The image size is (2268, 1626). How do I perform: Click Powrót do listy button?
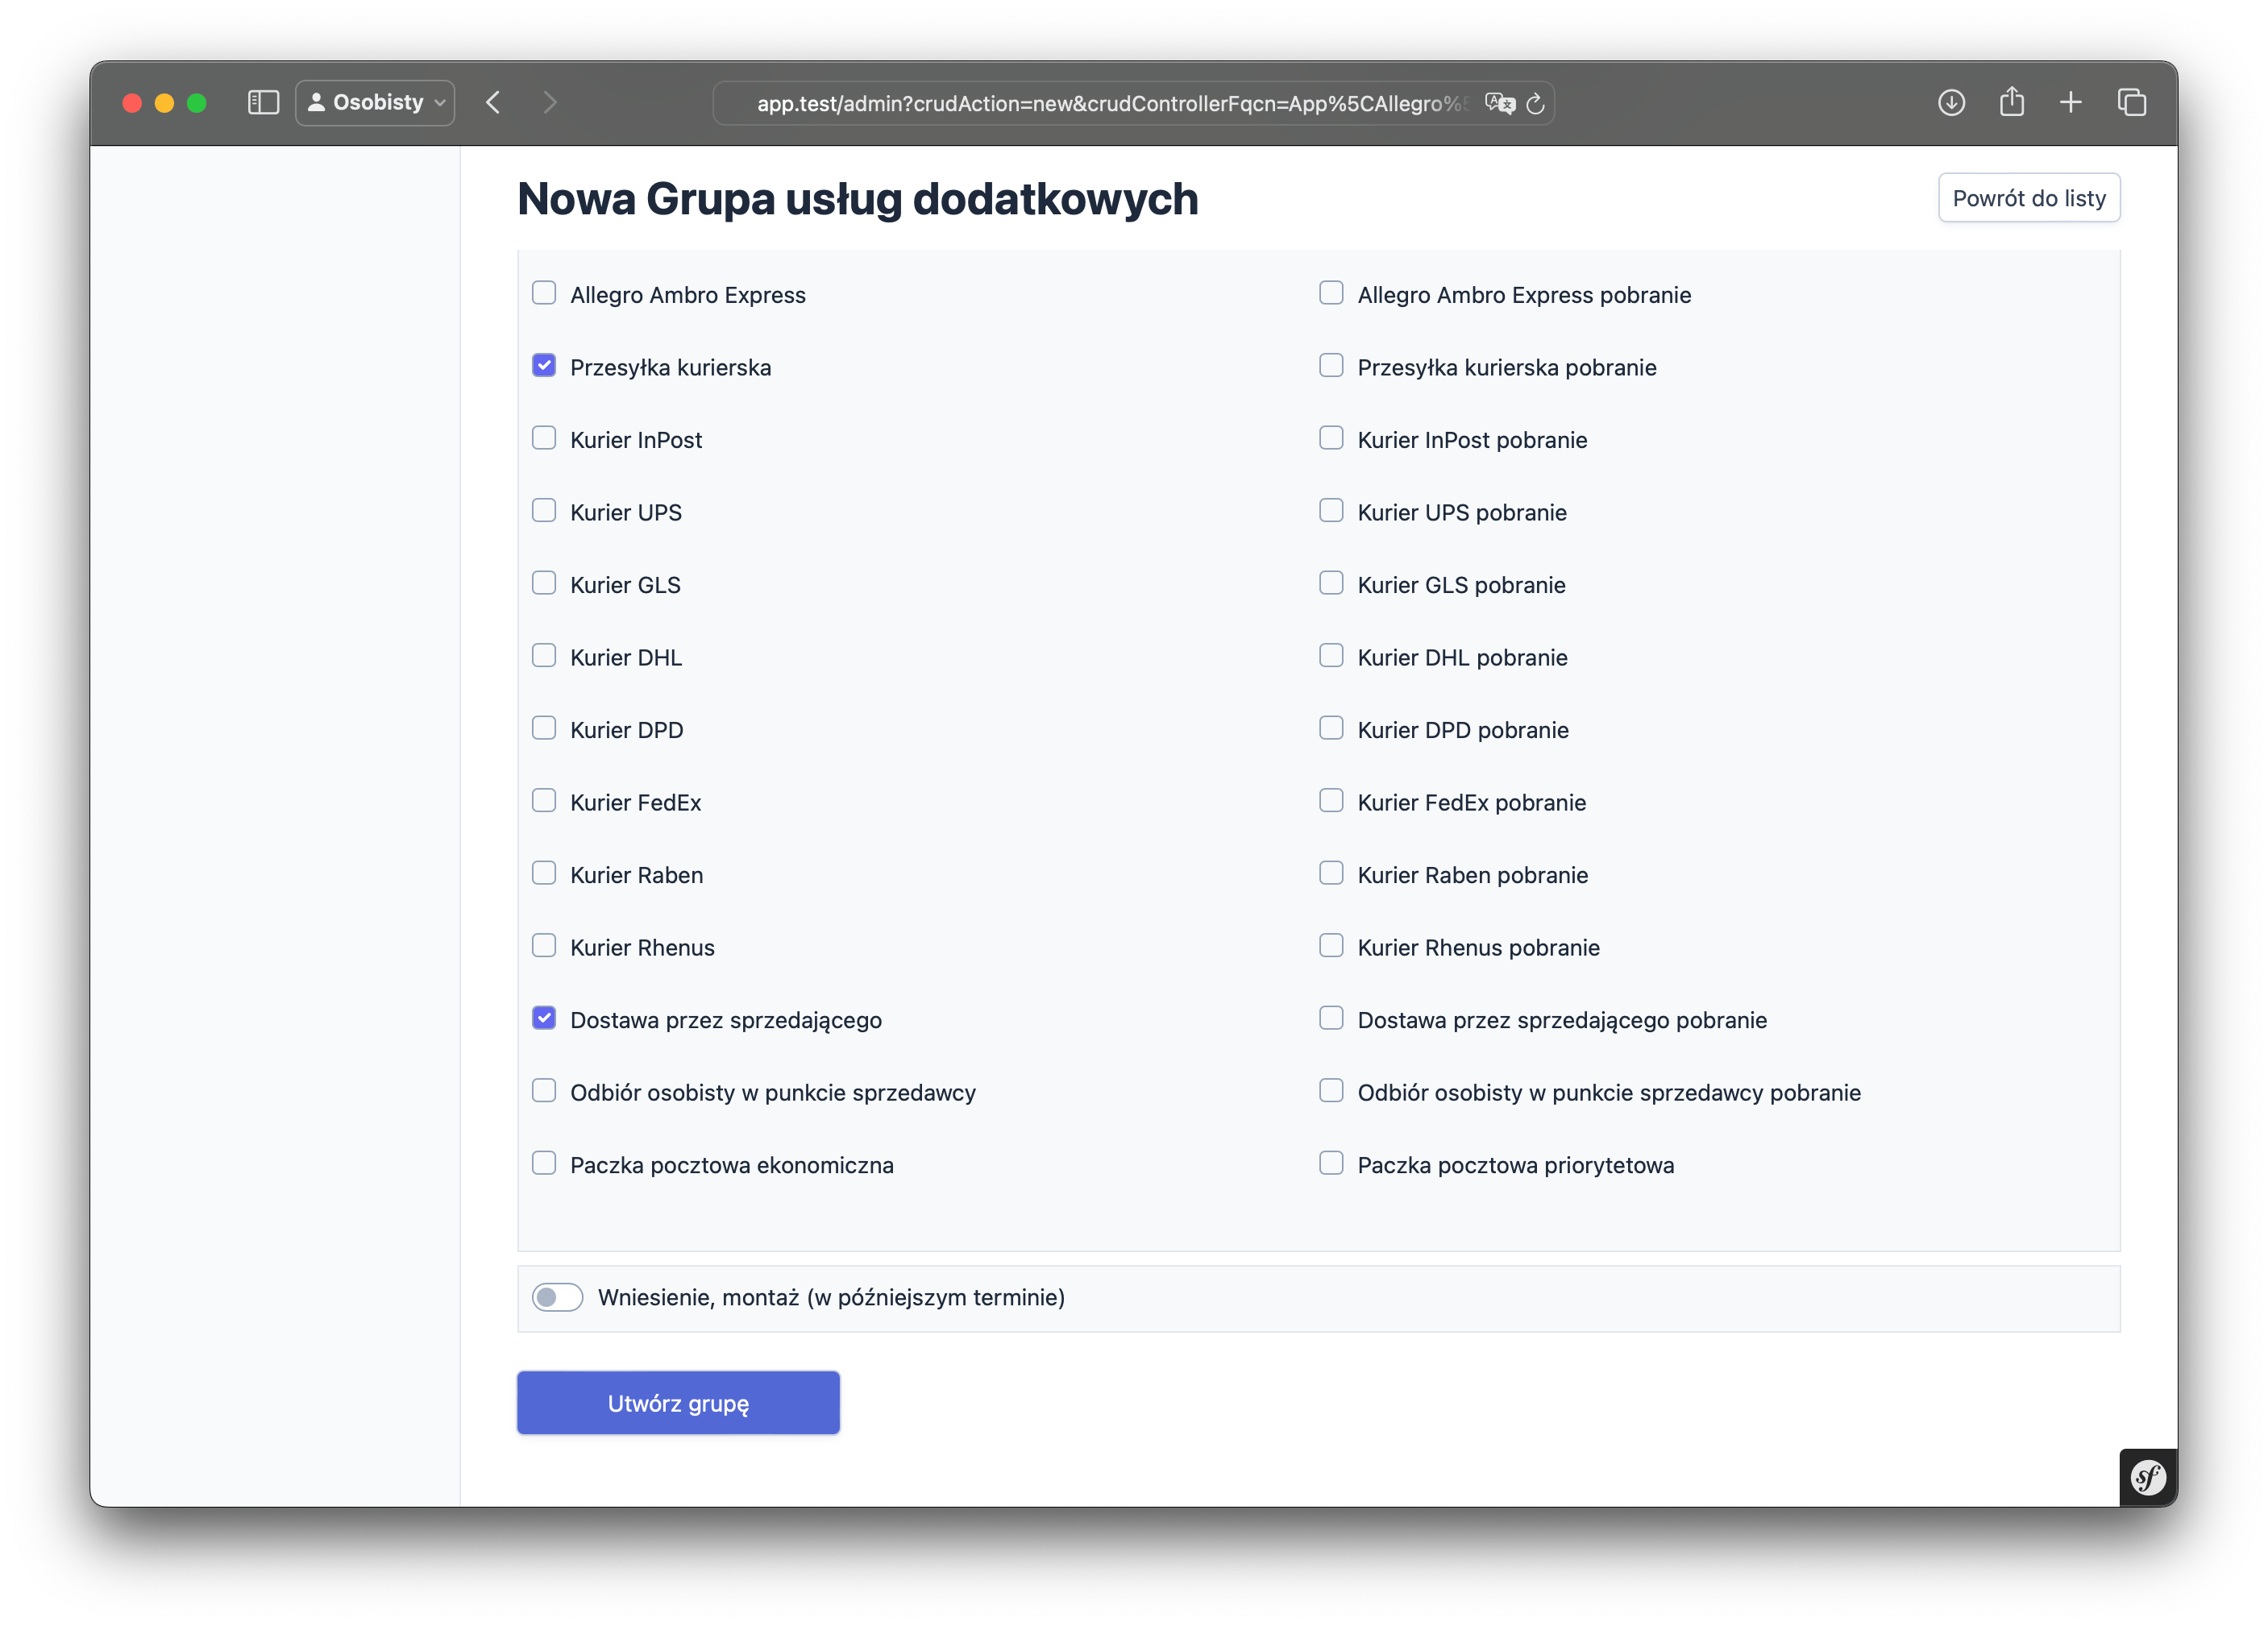point(2029,198)
